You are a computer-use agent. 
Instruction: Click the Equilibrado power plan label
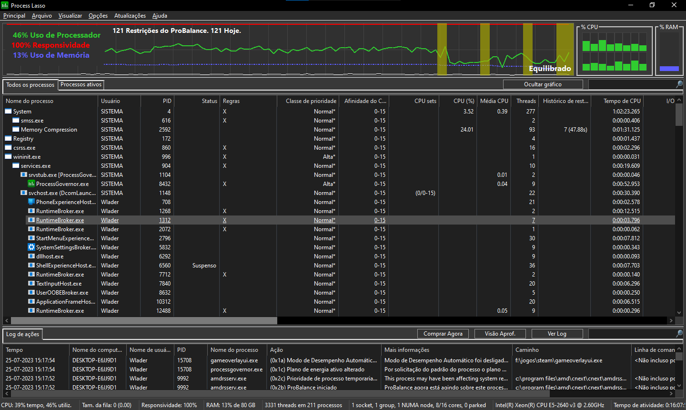tap(550, 69)
